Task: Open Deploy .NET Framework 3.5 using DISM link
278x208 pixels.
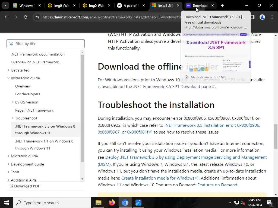Action: point(182,161)
